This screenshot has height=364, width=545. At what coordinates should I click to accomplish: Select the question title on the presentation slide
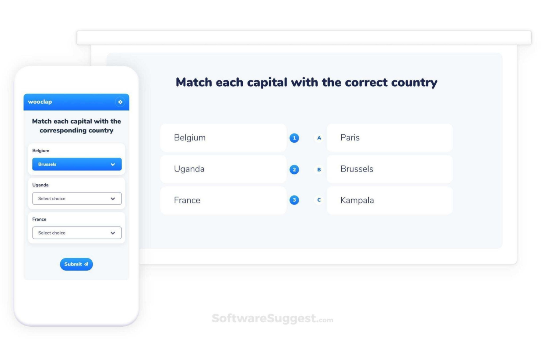(306, 82)
